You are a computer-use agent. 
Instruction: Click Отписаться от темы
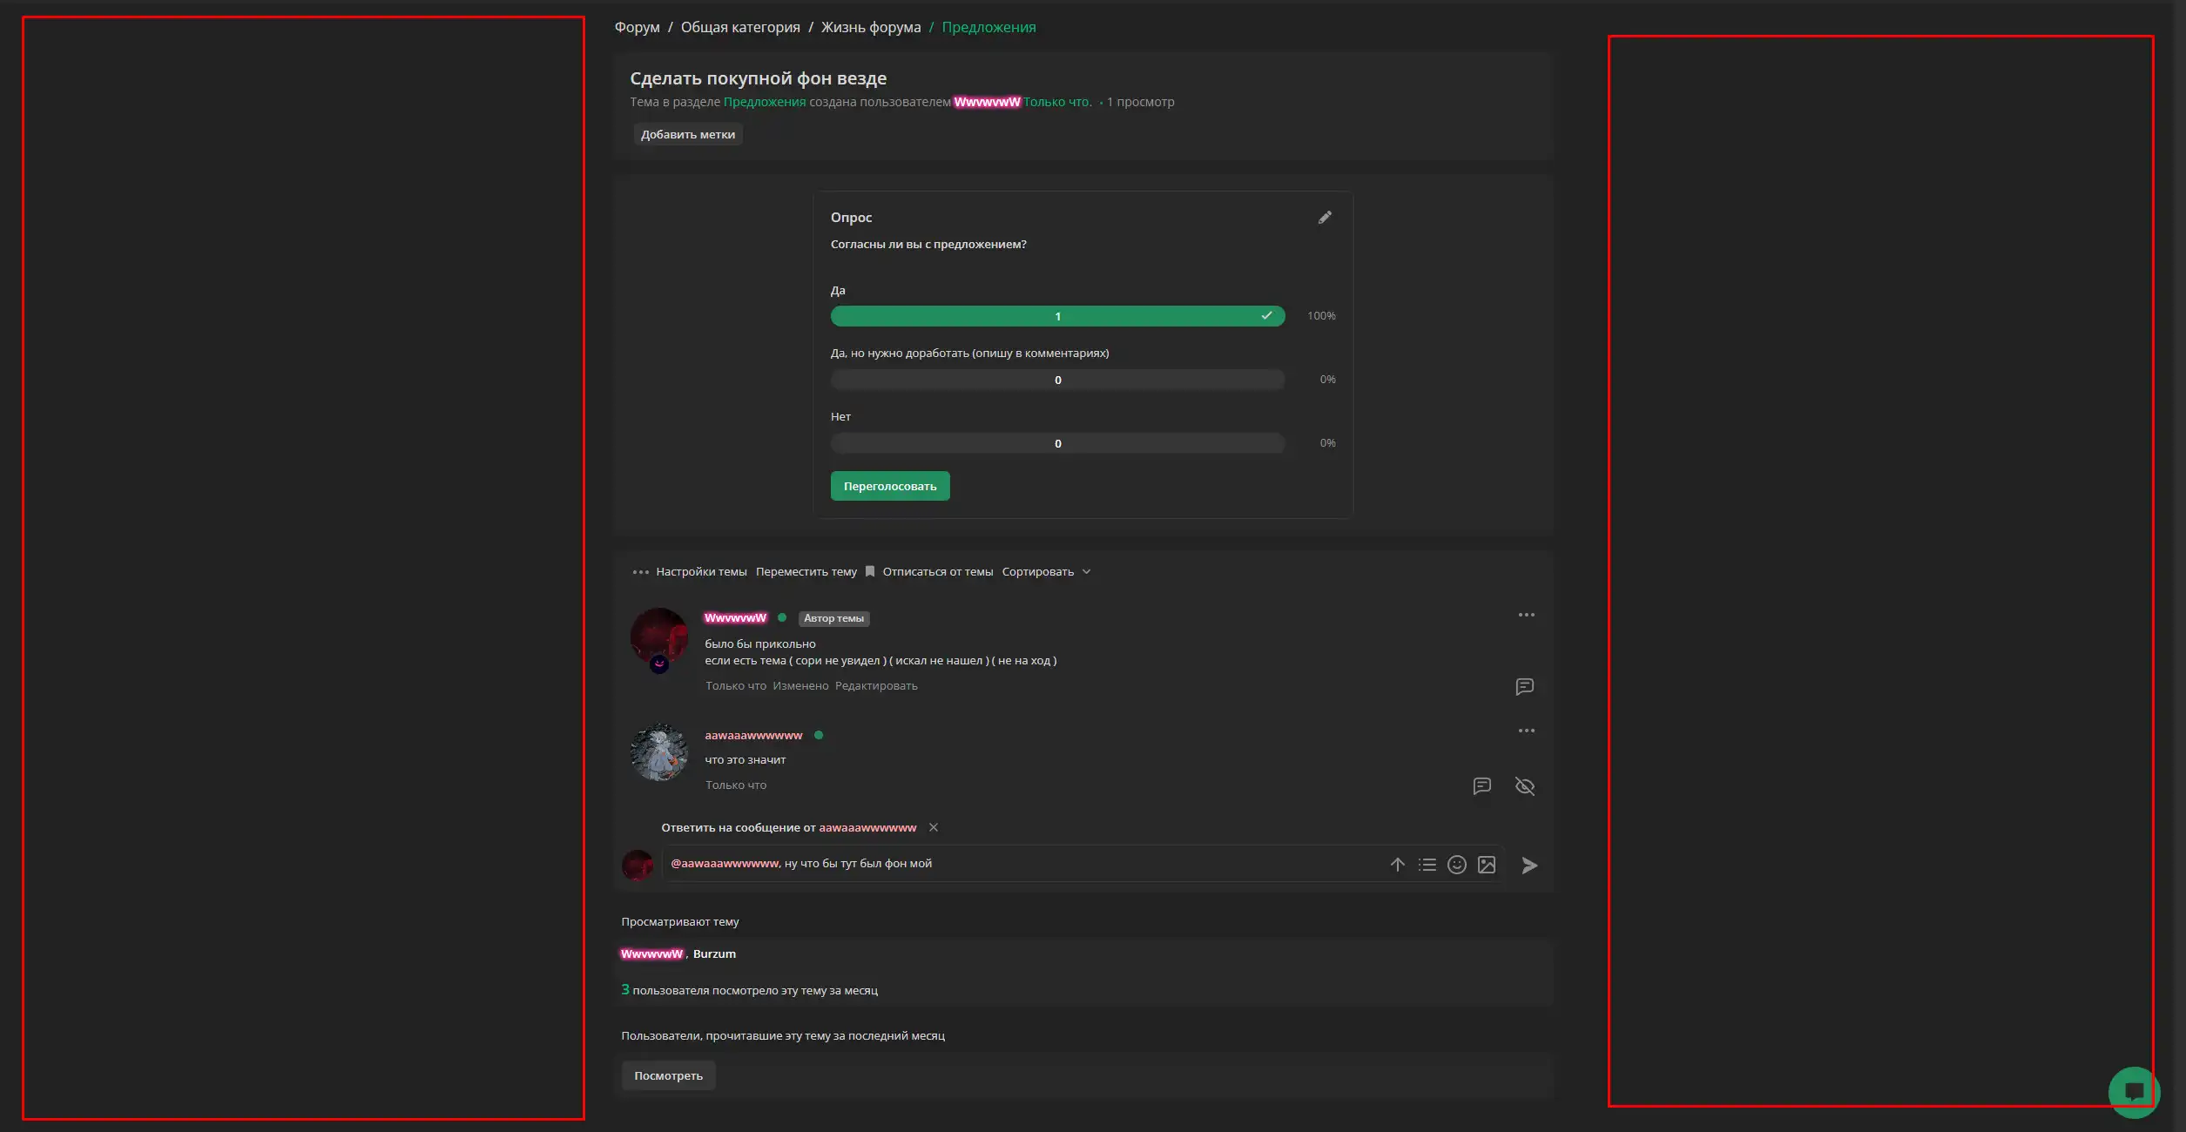pyautogui.click(x=938, y=572)
